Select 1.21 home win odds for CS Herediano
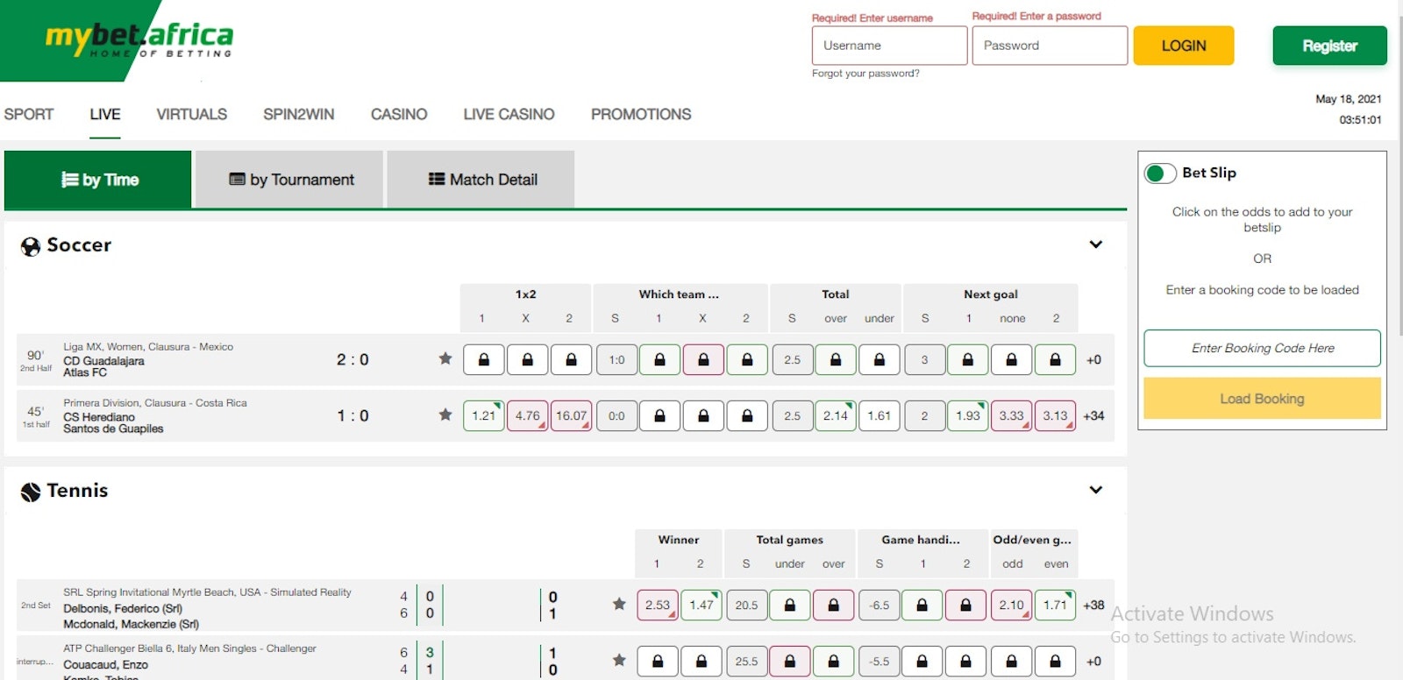 [483, 415]
